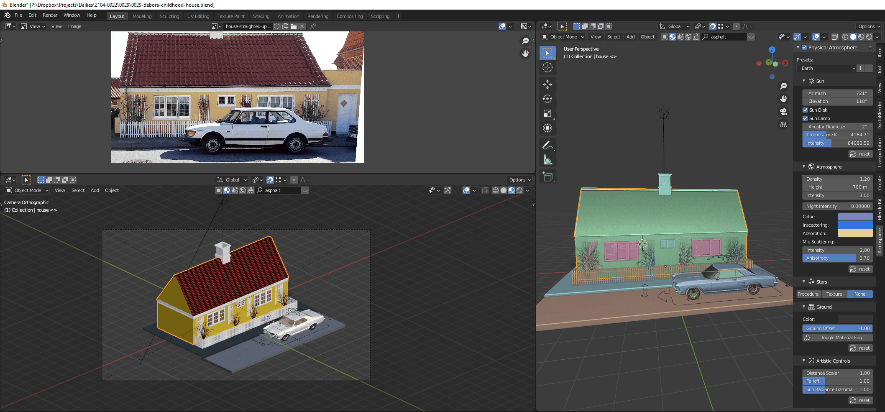Open the Render menu
The width and height of the screenshot is (885, 412).
[x=50, y=15]
